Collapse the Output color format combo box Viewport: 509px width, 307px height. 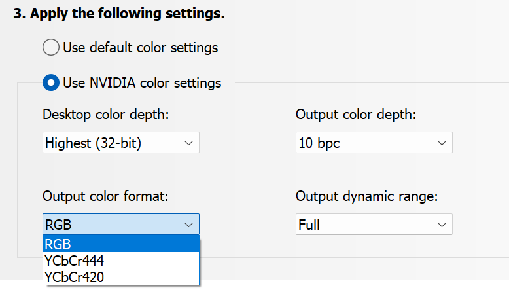(120, 225)
